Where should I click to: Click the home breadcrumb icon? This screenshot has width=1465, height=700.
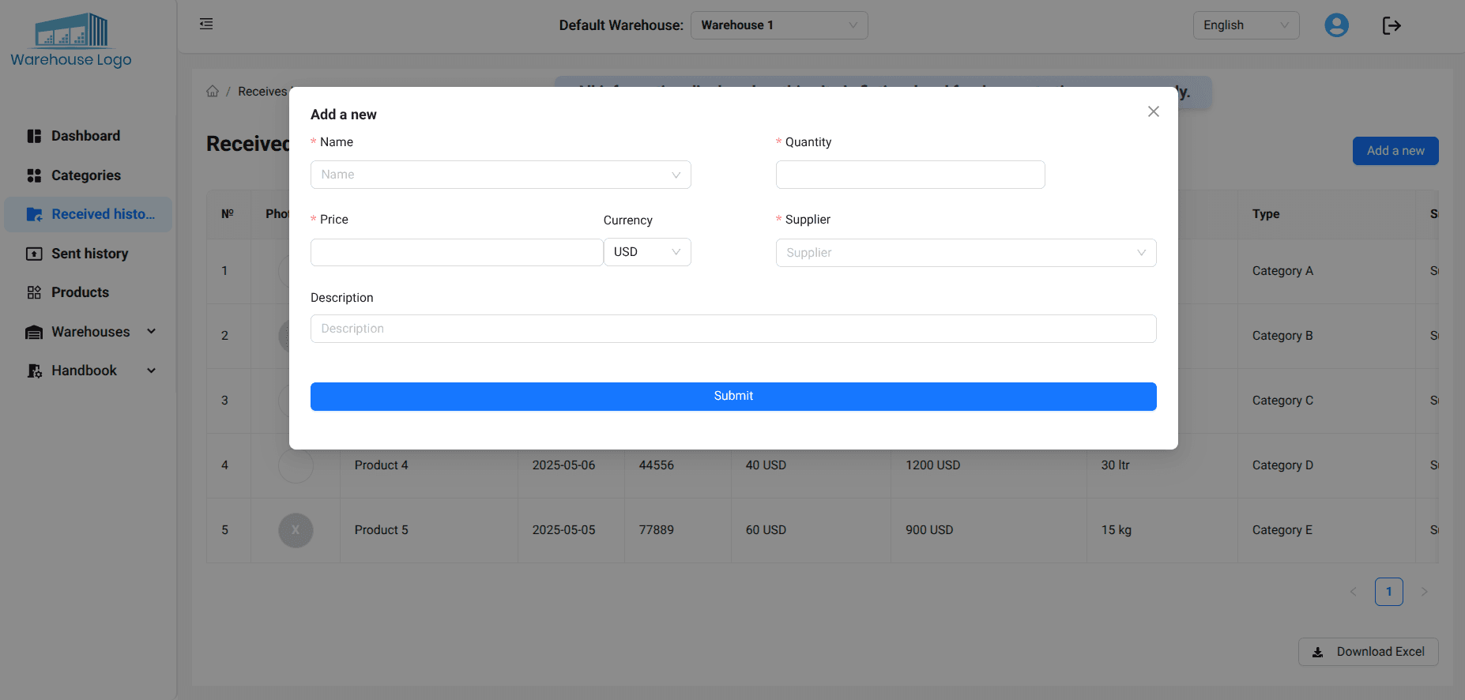[213, 91]
